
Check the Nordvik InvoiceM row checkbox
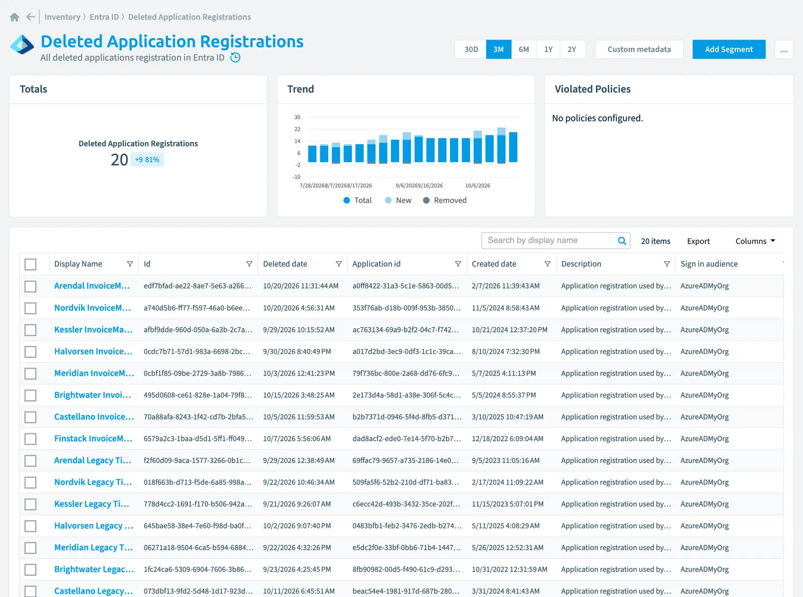tap(31, 308)
